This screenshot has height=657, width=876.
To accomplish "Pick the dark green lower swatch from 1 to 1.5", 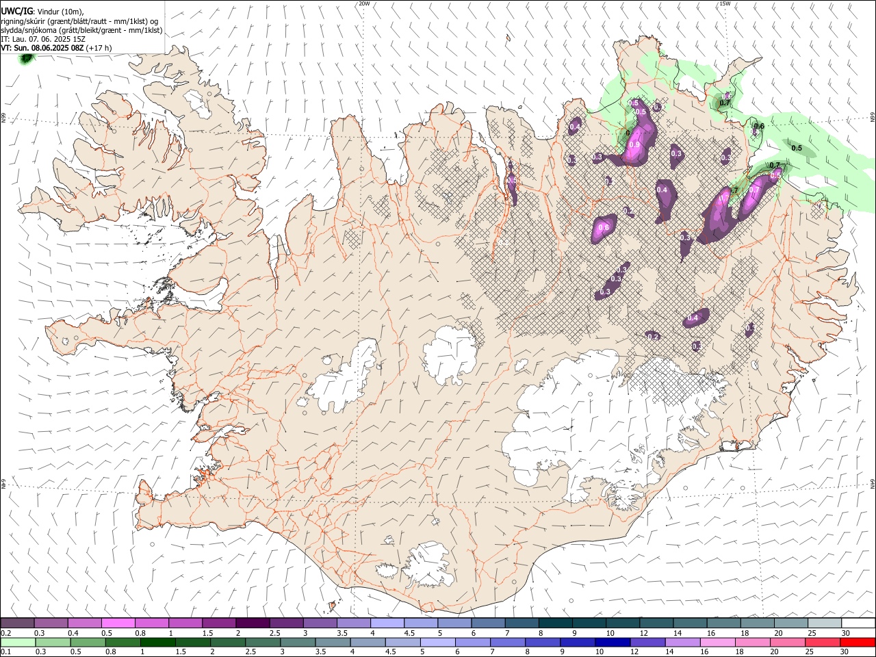I will 158,643.
